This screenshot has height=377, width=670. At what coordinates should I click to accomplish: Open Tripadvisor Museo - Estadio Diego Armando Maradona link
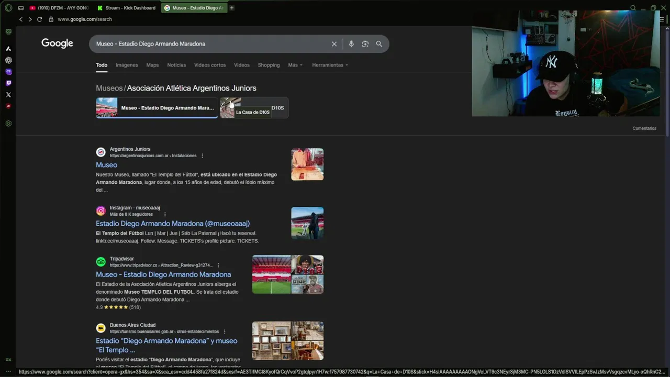click(x=163, y=274)
